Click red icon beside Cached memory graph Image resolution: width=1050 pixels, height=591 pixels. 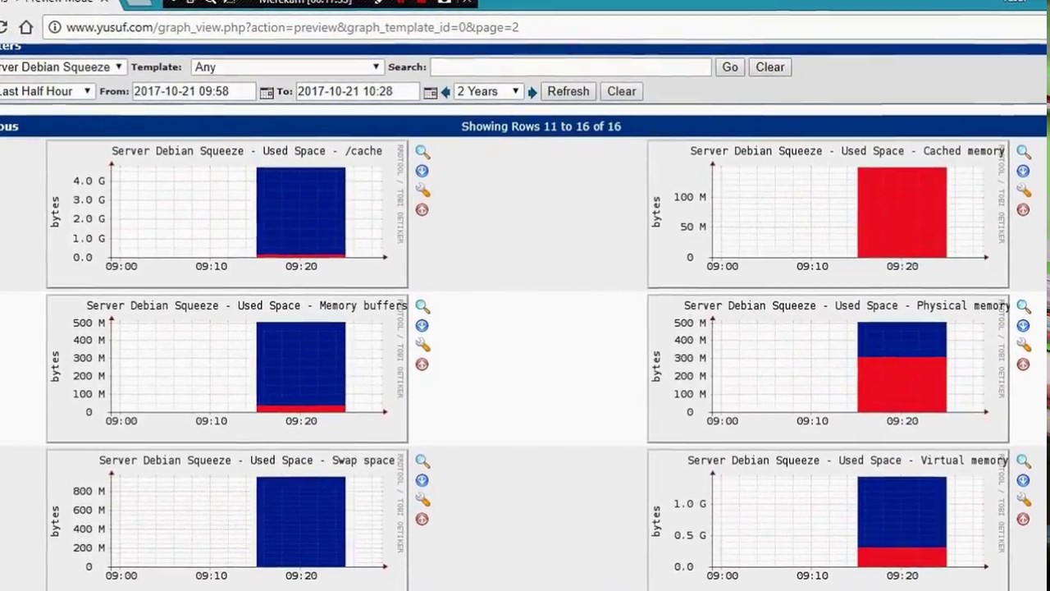[1023, 210]
